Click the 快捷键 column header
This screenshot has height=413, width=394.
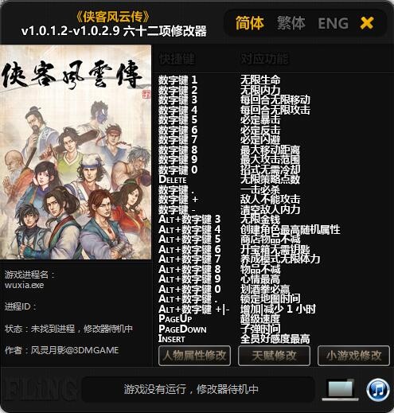click(177, 59)
